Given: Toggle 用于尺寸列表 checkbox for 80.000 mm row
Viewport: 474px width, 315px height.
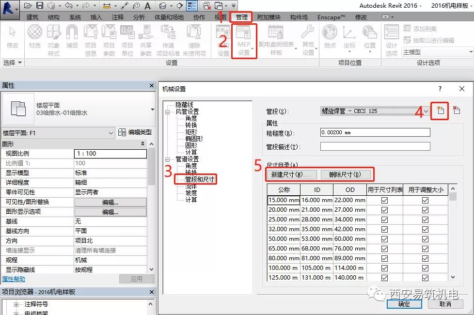Looking at the screenshot, I should pos(384,258).
